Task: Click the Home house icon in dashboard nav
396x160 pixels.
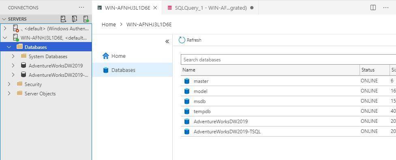Action: point(106,56)
